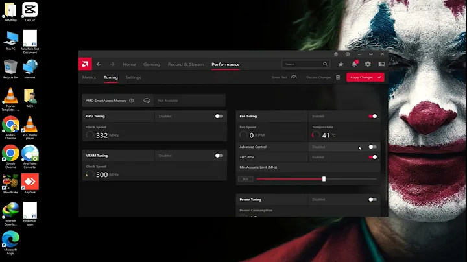Select the Performance tab
Screen dimensions: 467x262
(226, 64)
